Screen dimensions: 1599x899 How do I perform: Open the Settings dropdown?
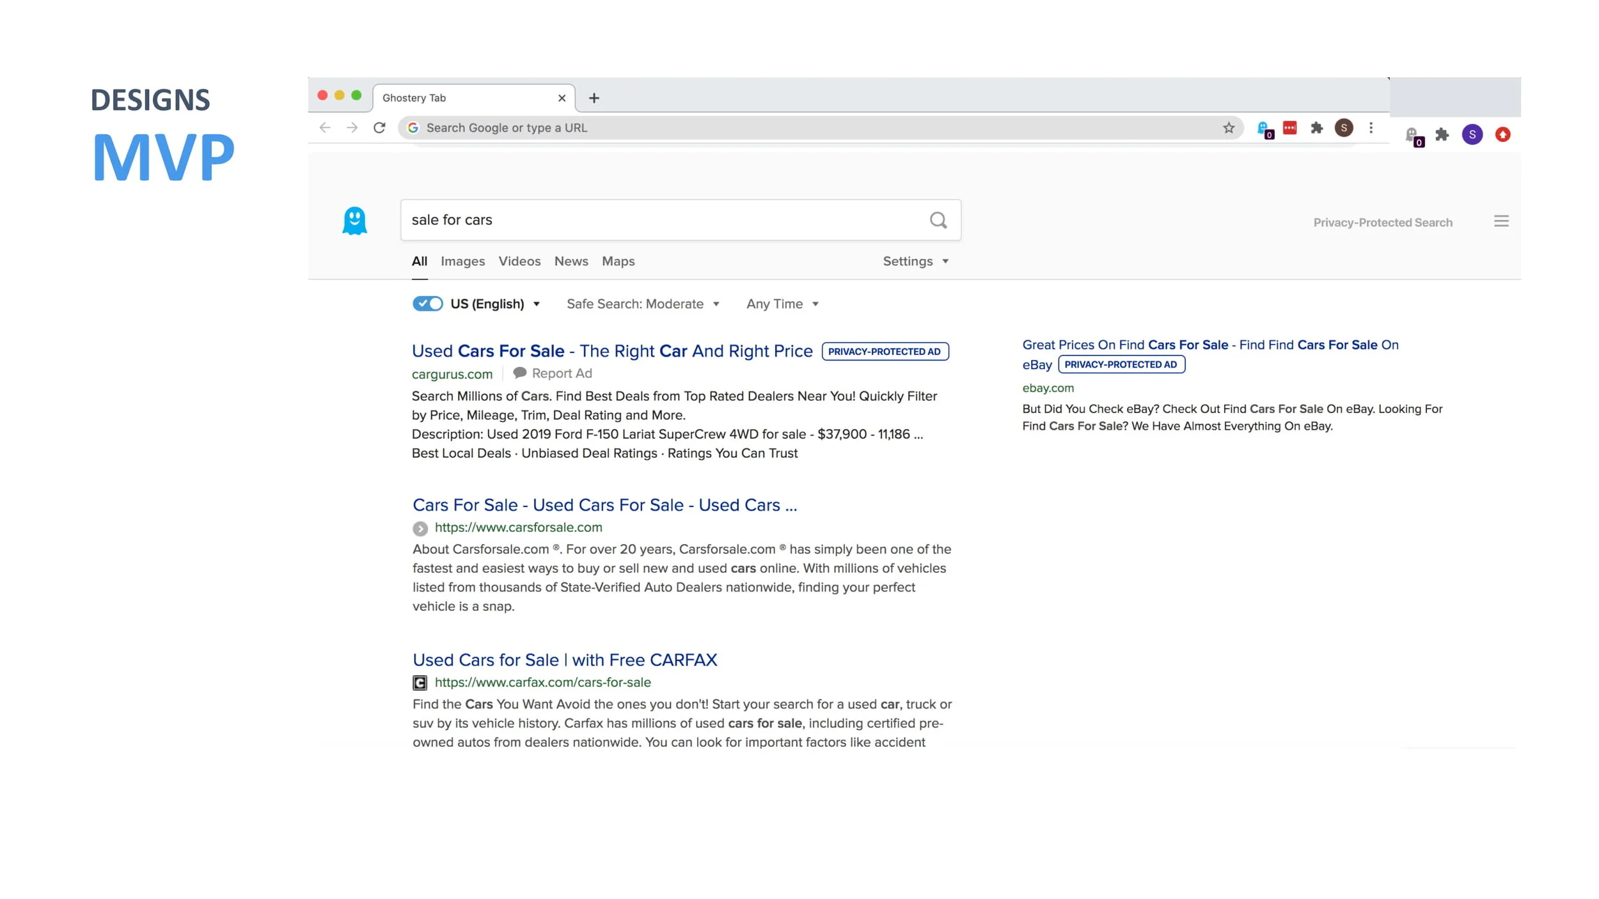(x=915, y=261)
